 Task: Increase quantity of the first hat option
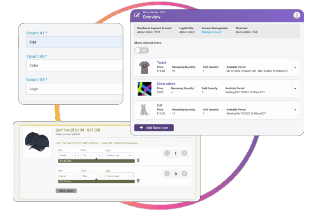click(184, 153)
